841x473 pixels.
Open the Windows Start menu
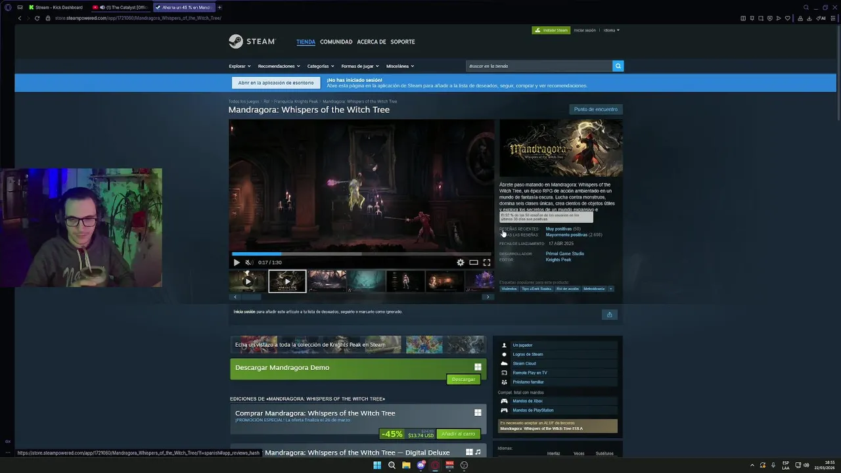click(377, 465)
